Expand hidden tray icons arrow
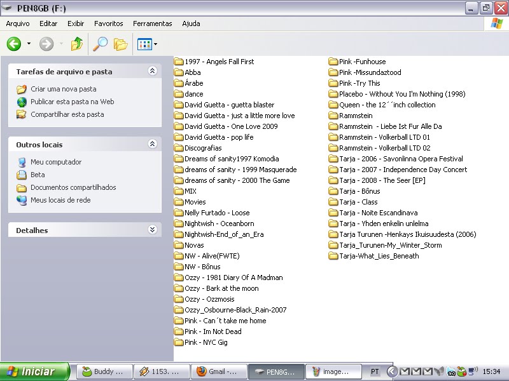Image resolution: width=509 pixels, height=381 pixels. [392, 371]
